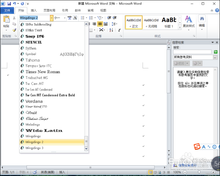Switch to the 插入 Insert tab
This screenshot has height=176, width=220.
34,10
